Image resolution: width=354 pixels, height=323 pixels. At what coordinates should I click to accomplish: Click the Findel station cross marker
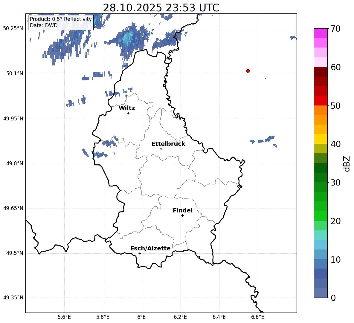(x=182, y=216)
